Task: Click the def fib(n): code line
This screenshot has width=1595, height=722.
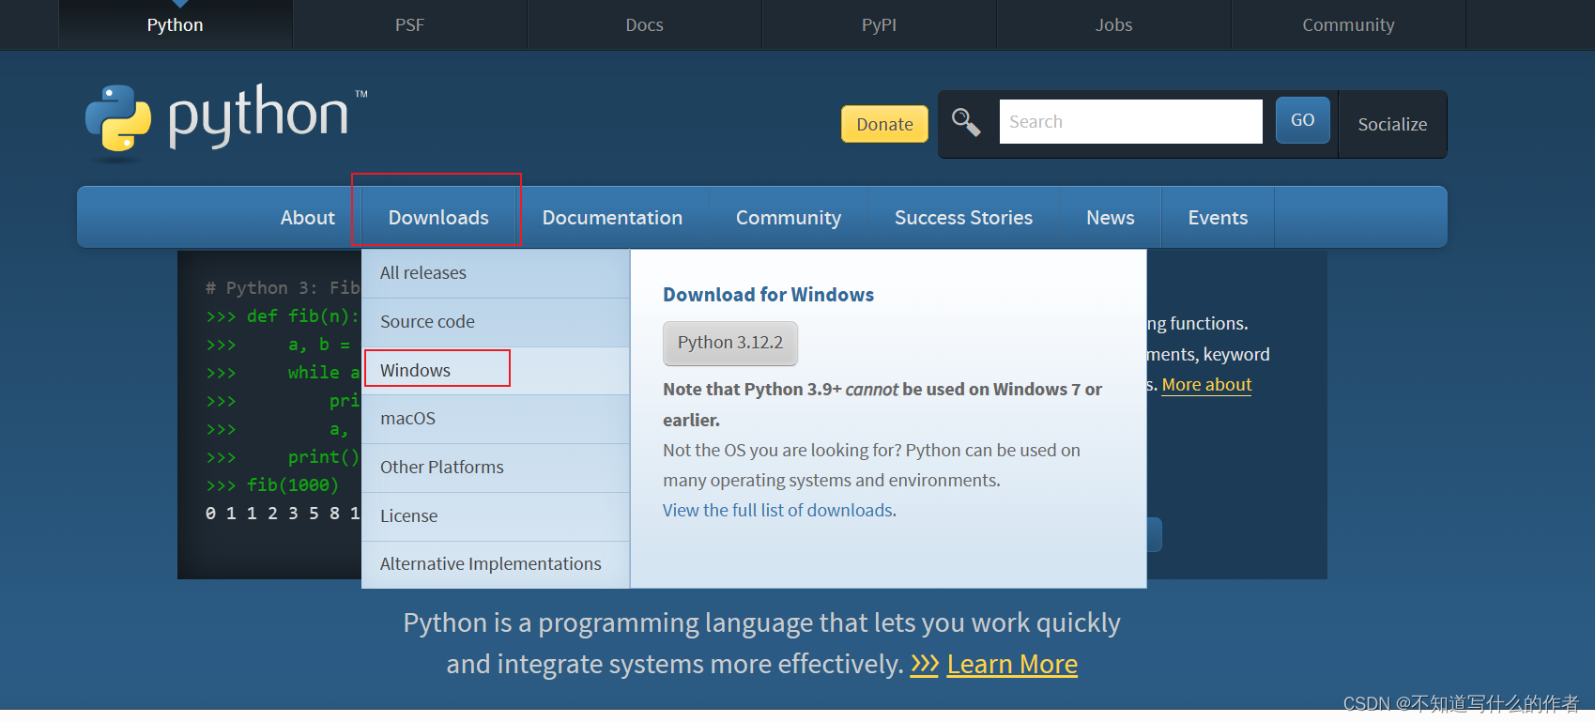Action: [283, 316]
